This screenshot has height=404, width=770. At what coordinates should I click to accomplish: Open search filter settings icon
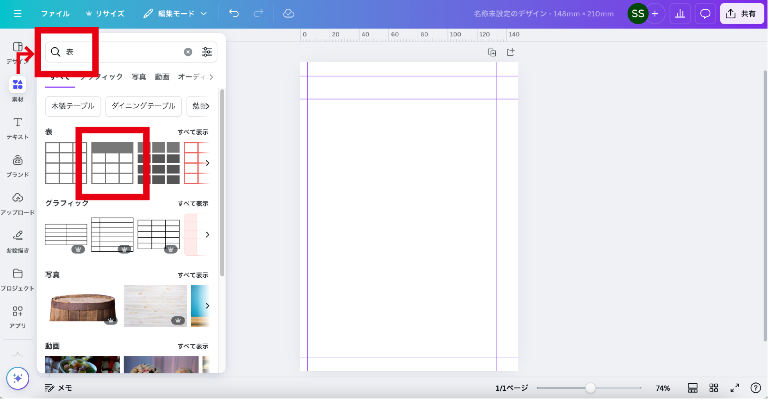[207, 52]
